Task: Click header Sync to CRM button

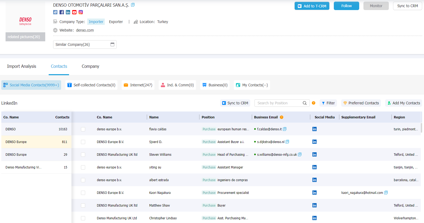Action: click(x=408, y=6)
